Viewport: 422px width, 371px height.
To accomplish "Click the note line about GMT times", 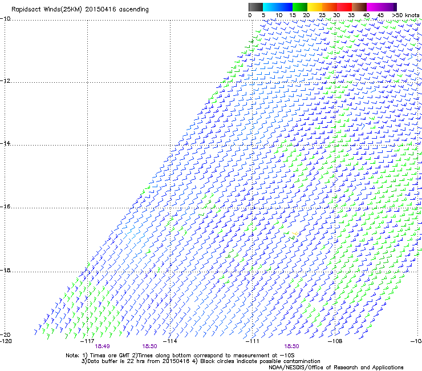I will [180, 356].
